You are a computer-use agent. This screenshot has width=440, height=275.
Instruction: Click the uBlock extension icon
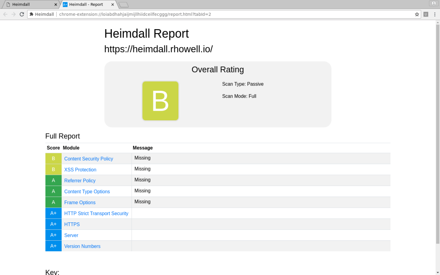coord(425,14)
